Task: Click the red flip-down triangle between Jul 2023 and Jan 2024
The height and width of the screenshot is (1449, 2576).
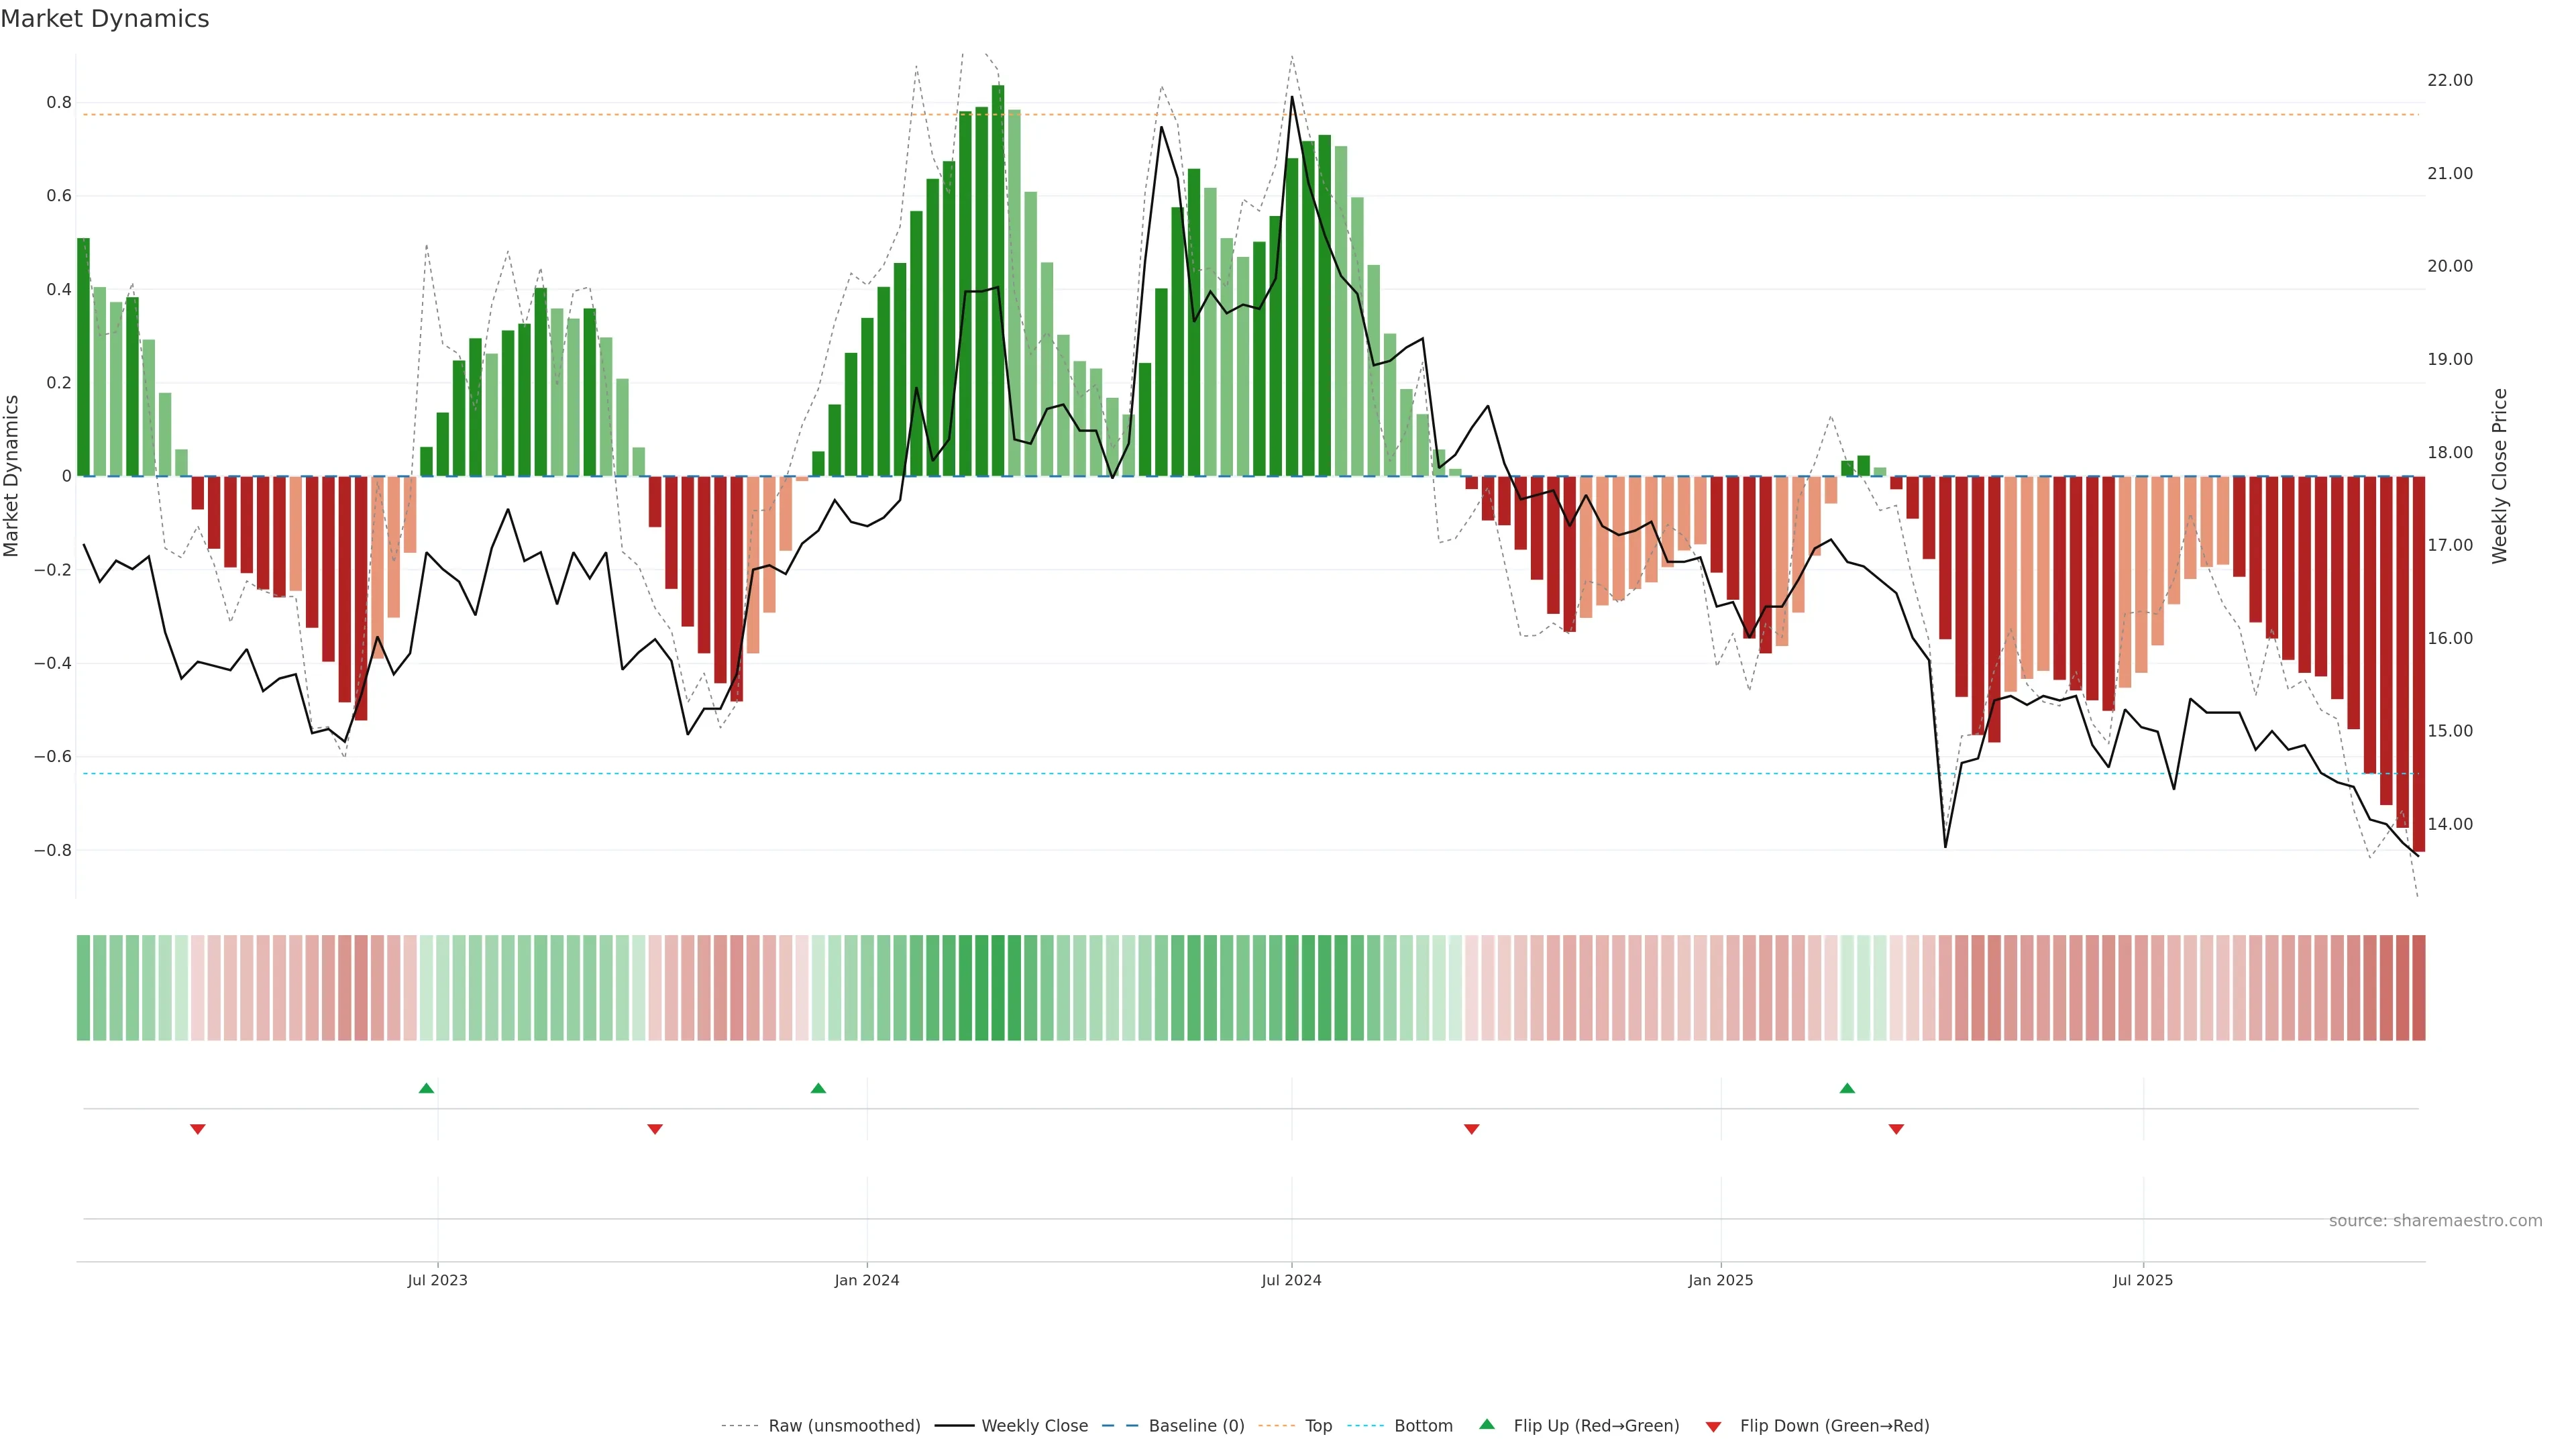Action: [655, 1129]
